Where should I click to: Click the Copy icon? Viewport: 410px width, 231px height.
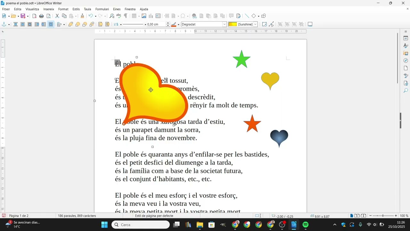(64, 16)
